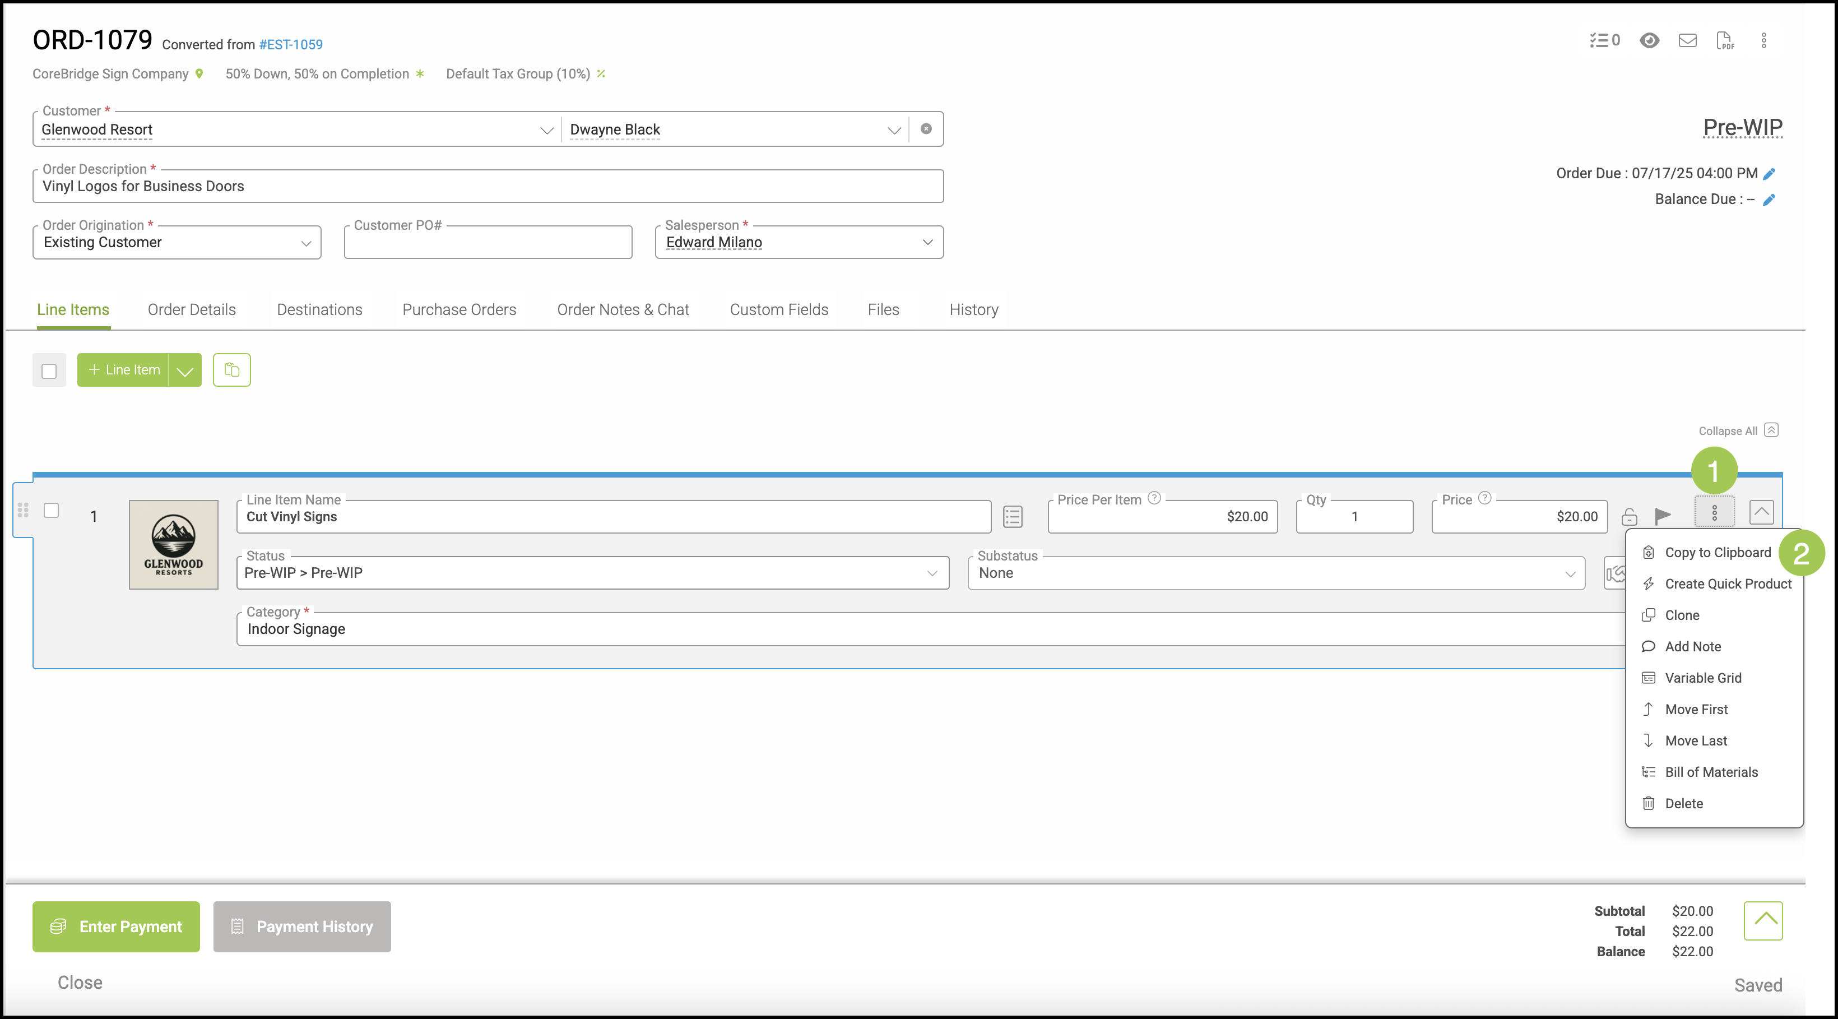Open line item details list icon
Viewport: 1838px width, 1019px height.
tap(1013, 516)
